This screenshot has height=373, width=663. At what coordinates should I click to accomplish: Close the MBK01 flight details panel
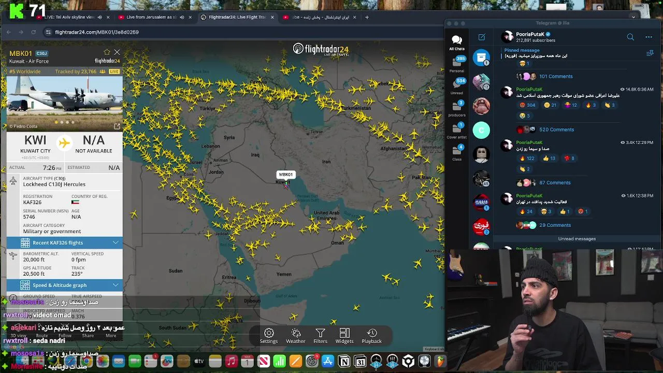coord(117,52)
